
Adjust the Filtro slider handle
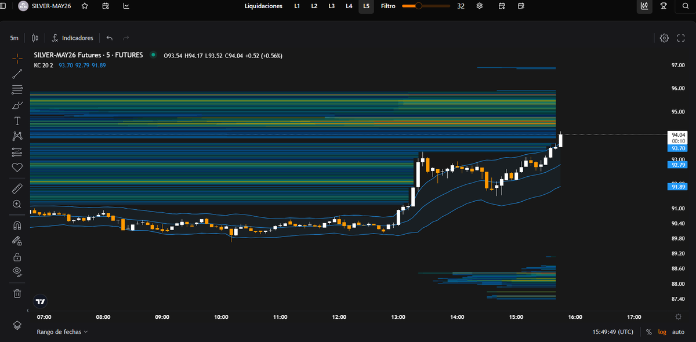[419, 6]
